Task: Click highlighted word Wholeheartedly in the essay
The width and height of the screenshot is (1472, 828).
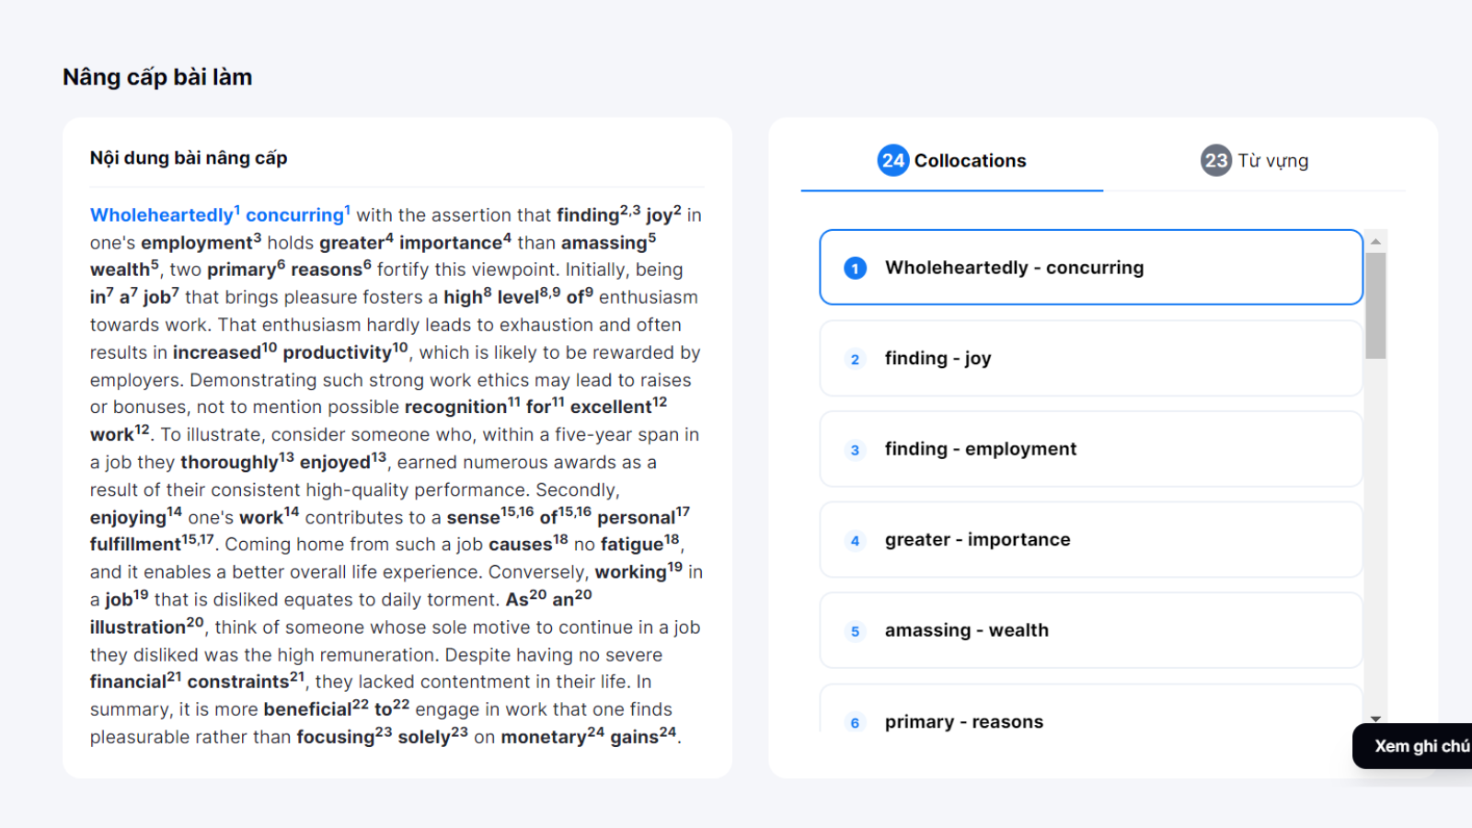Action: click(161, 215)
